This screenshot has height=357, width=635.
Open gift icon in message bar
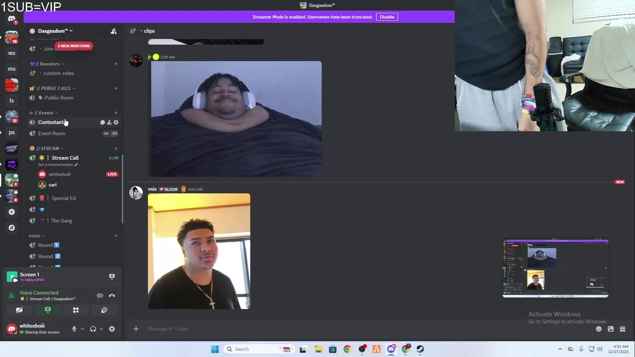click(623, 329)
